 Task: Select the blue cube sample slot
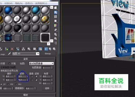tap(8, 38)
